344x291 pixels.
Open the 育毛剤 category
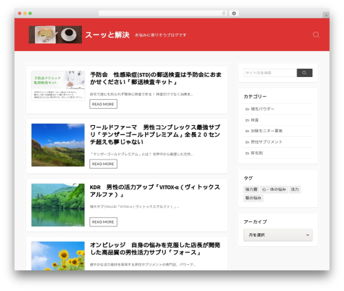[257, 153]
